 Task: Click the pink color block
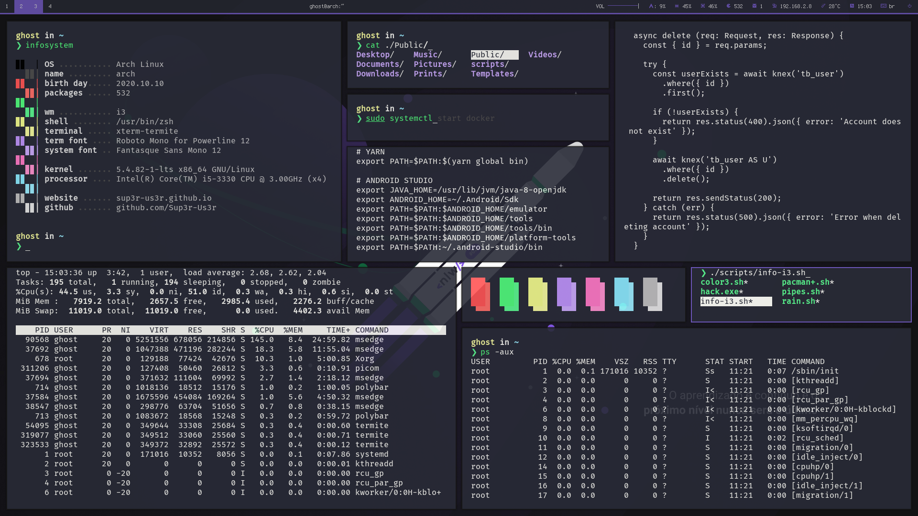595,294
